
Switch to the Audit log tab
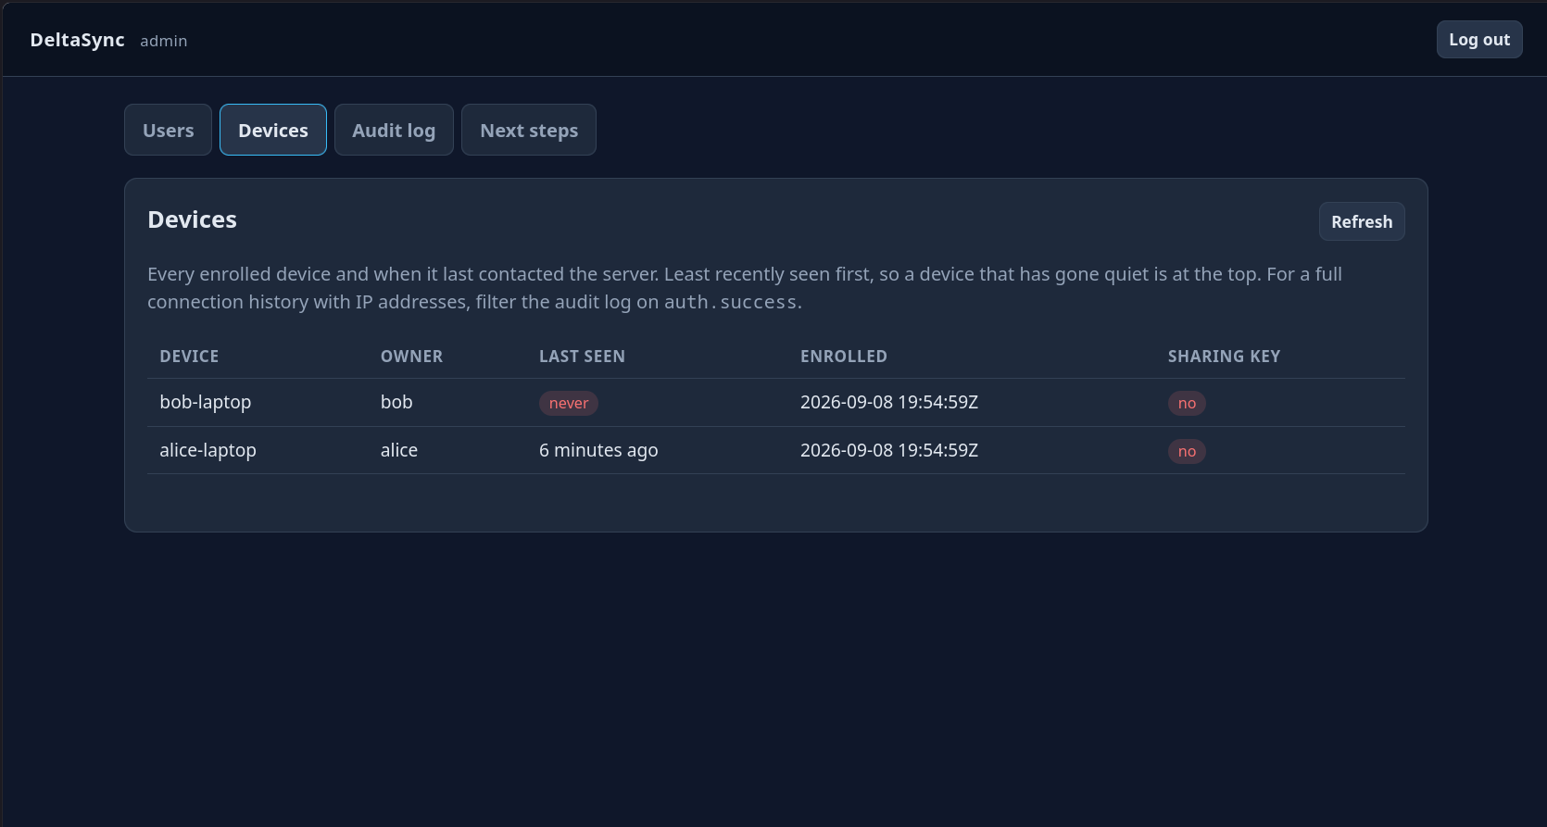[394, 130]
